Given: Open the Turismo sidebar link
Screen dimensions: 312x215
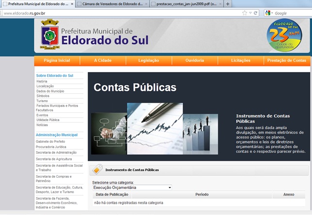Looking at the screenshot, I should tap(42, 101).
